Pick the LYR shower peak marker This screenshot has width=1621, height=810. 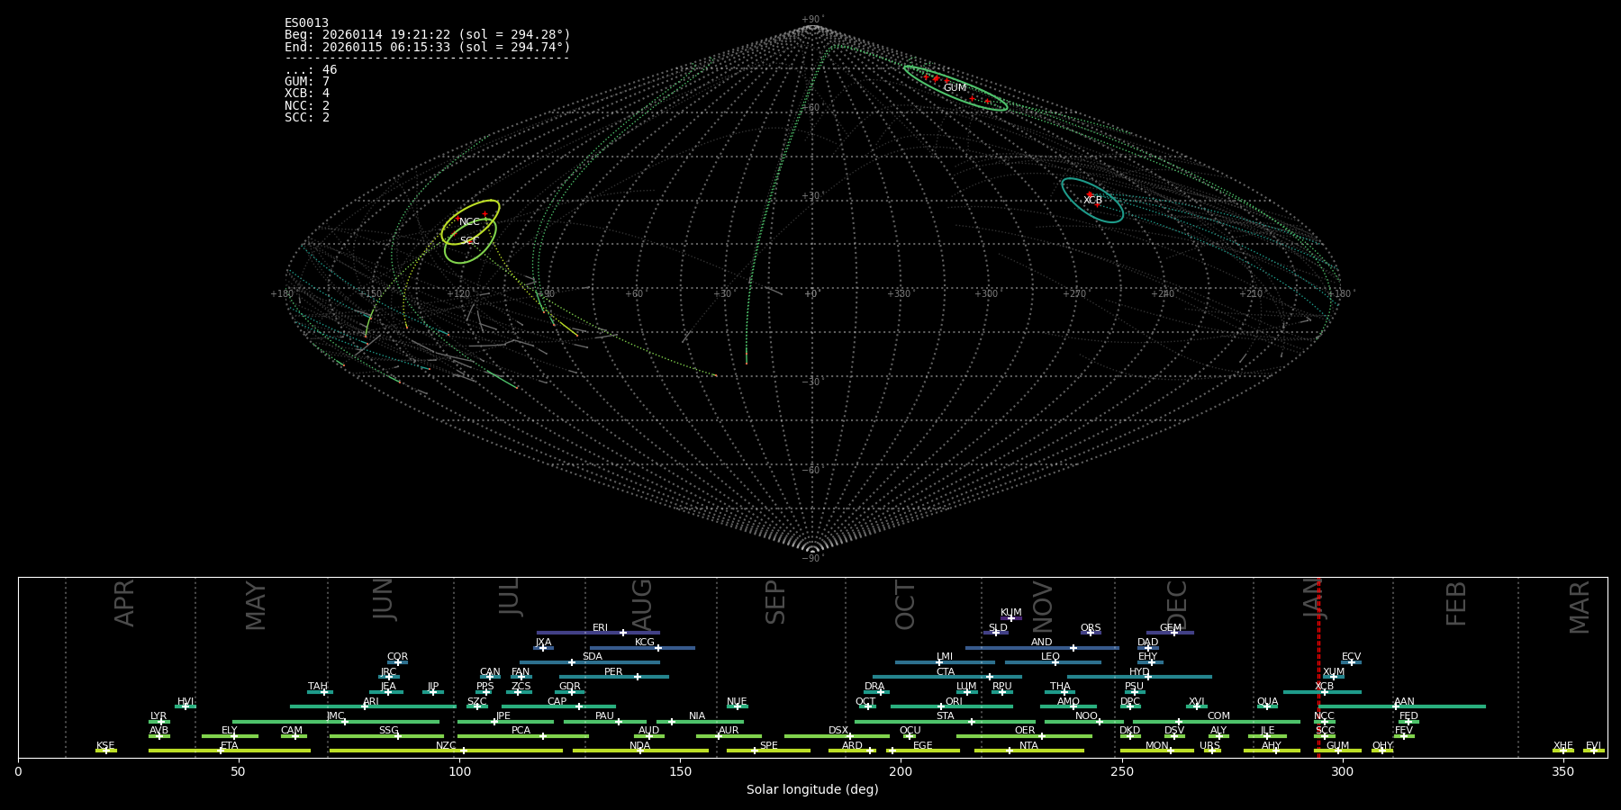tap(161, 722)
